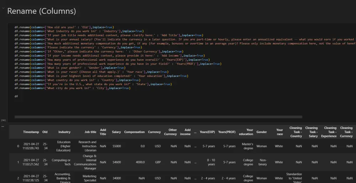
Task: Click the Add Title column header
Action: 103,132
